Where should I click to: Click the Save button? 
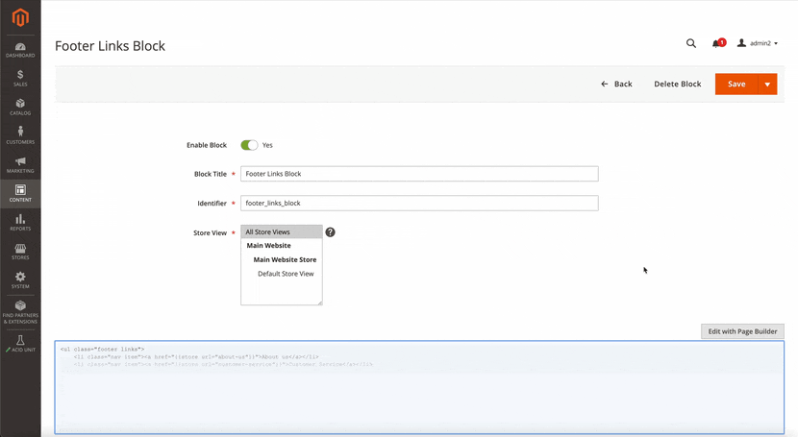coord(736,85)
